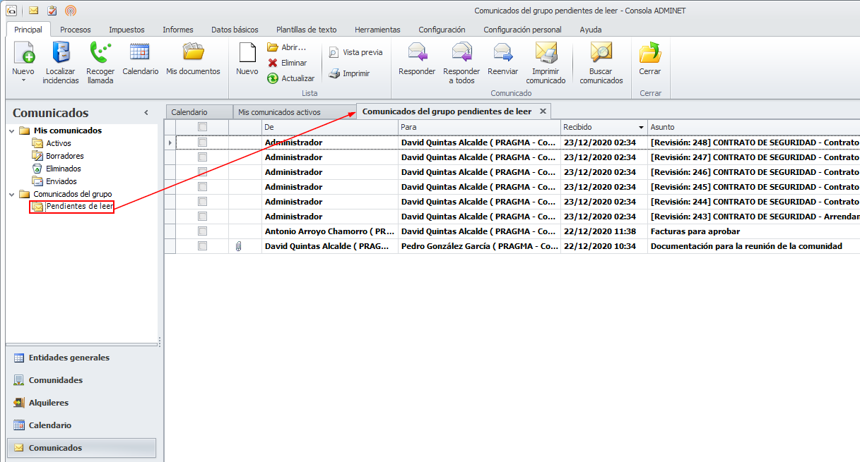The height and width of the screenshot is (462, 860).
Task: Collapse the Mis comunicados tree node
Action: point(11,130)
